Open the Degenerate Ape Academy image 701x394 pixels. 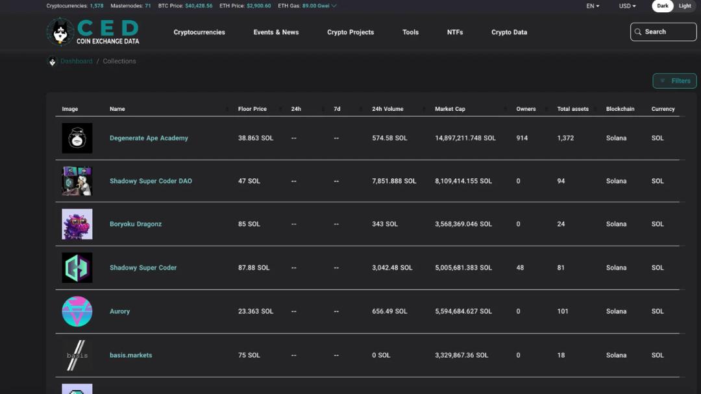pos(77,138)
